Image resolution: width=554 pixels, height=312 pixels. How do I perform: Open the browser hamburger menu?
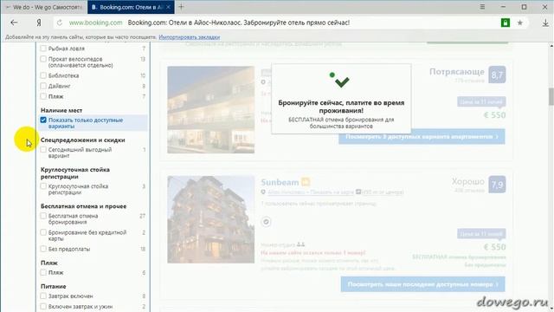pos(482,7)
